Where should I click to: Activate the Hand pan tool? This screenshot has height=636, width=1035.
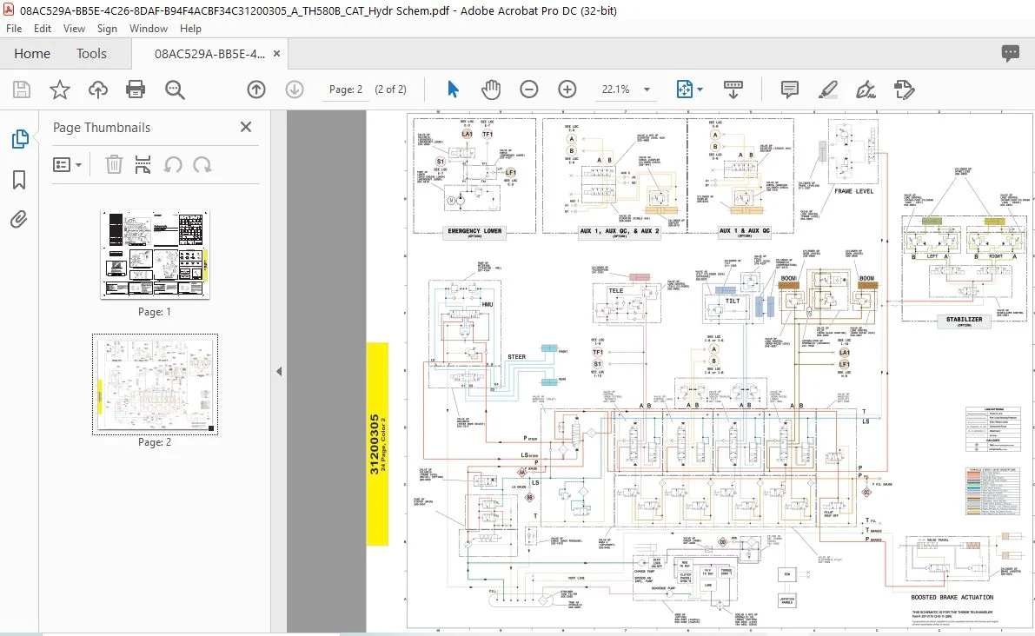[x=490, y=89]
